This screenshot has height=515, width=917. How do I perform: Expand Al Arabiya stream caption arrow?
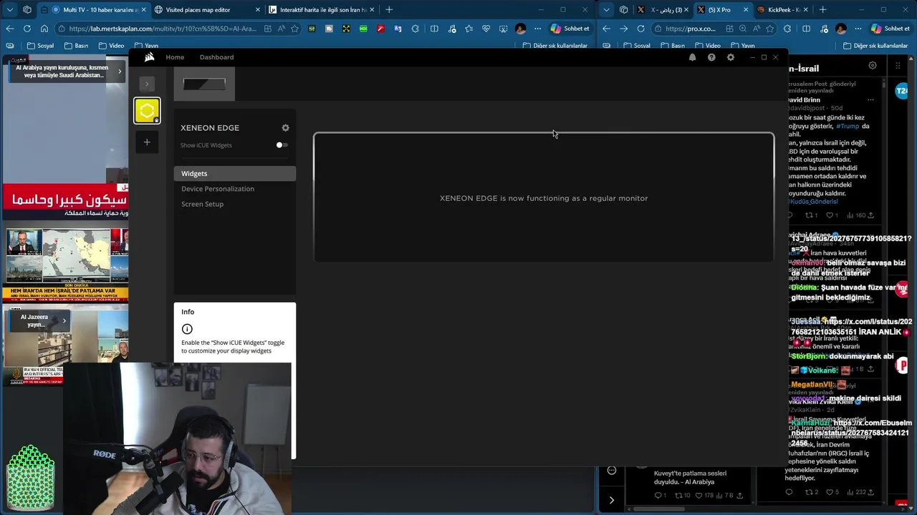120,72
